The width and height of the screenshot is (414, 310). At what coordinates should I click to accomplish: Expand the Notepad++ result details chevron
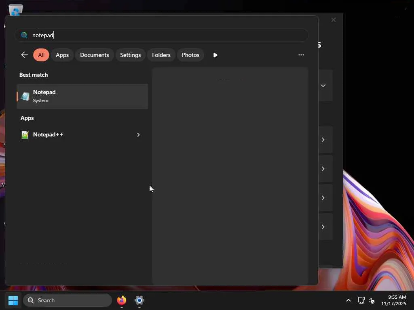pyautogui.click(x=138, y=135)
